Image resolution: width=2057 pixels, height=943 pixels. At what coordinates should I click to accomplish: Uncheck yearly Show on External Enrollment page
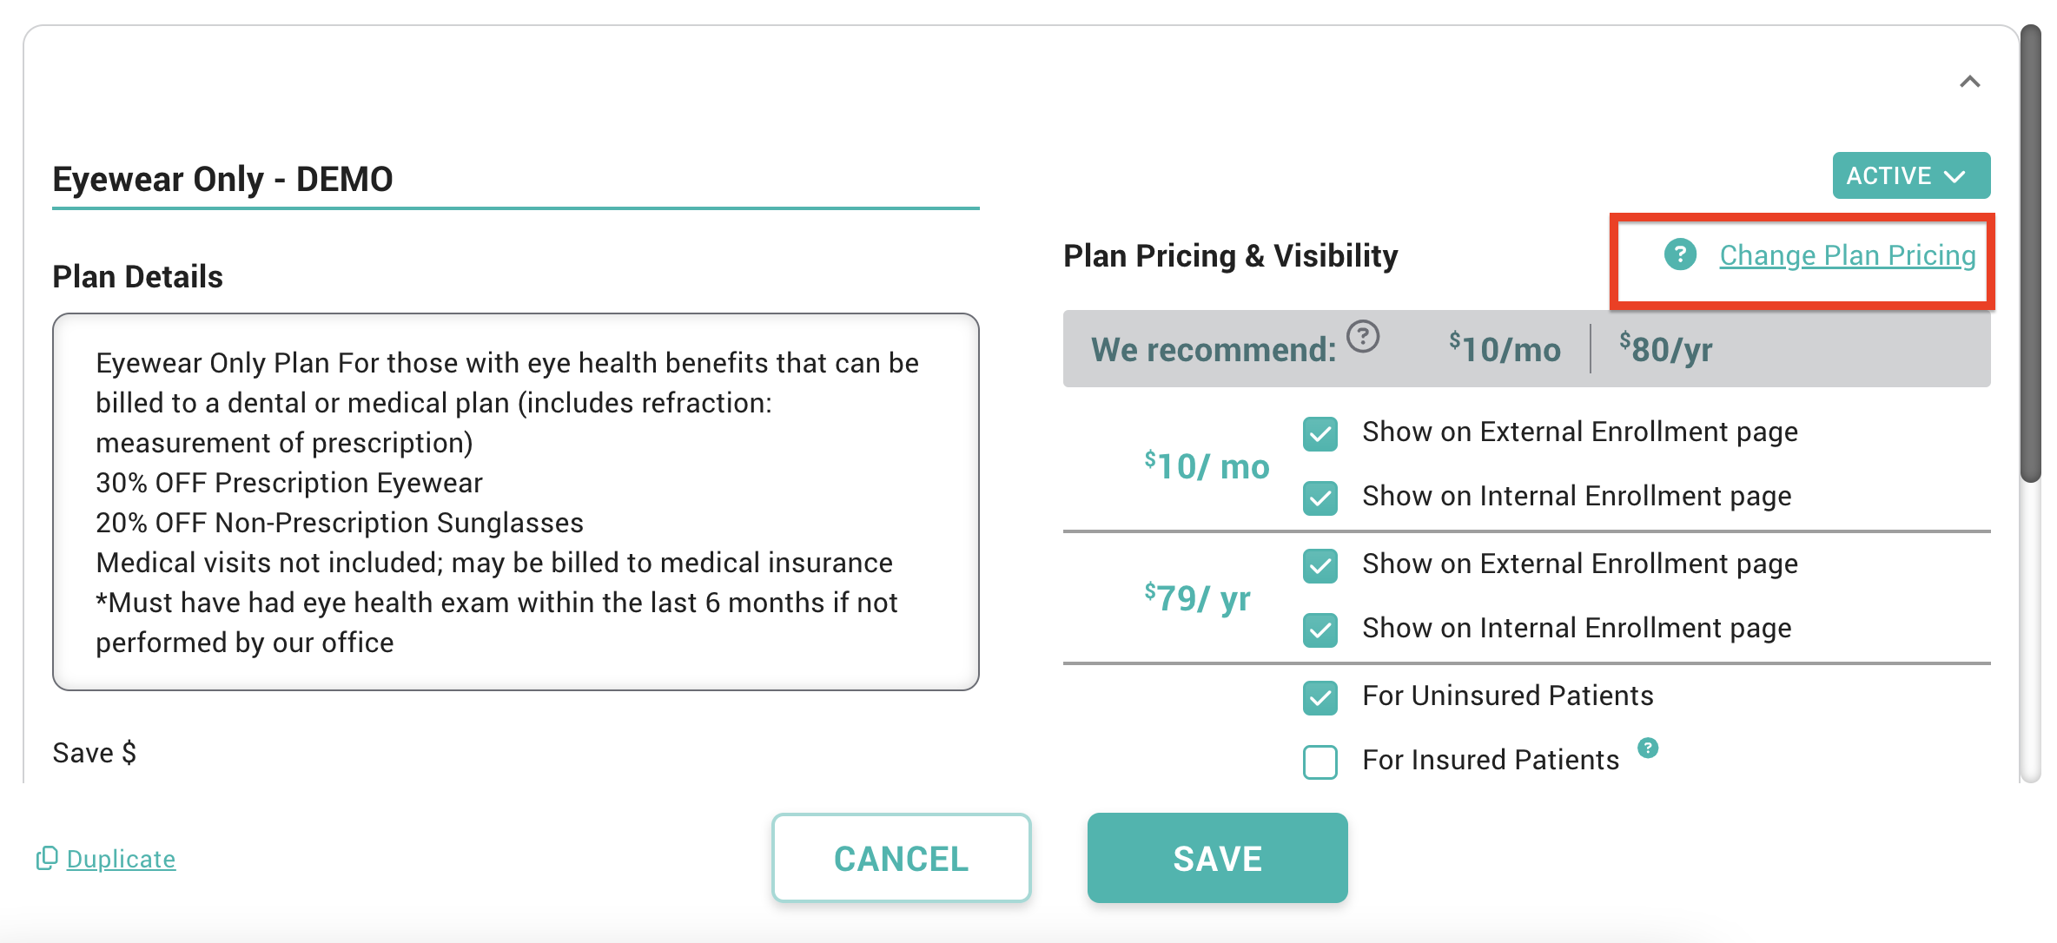click(x=1320, y=565)
